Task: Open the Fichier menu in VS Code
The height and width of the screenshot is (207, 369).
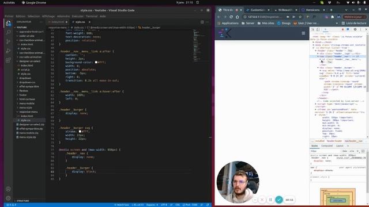Action: (9, 16)
